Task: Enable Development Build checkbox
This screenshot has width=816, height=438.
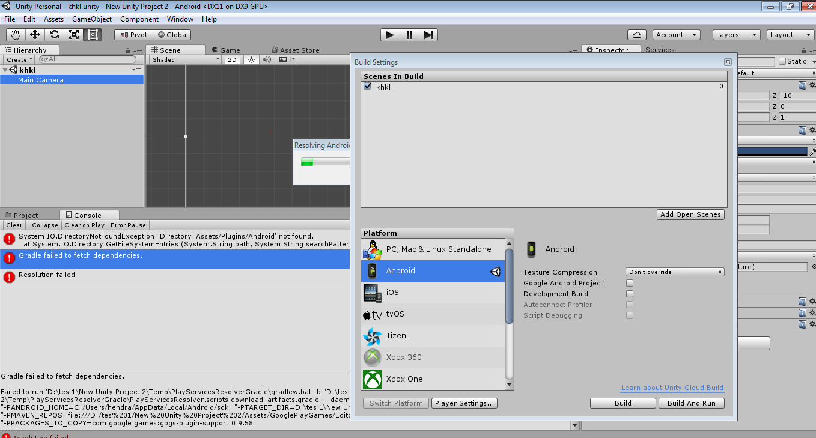Action: coord(630,294)
